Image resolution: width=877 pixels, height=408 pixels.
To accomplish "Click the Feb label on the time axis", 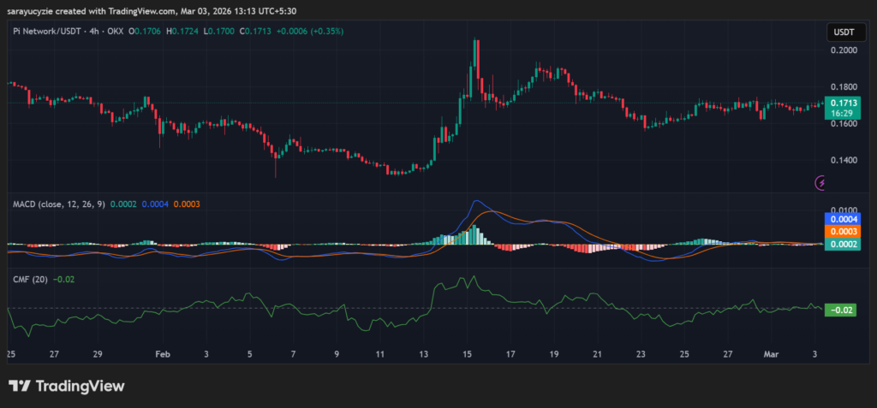I will (163, 353).
